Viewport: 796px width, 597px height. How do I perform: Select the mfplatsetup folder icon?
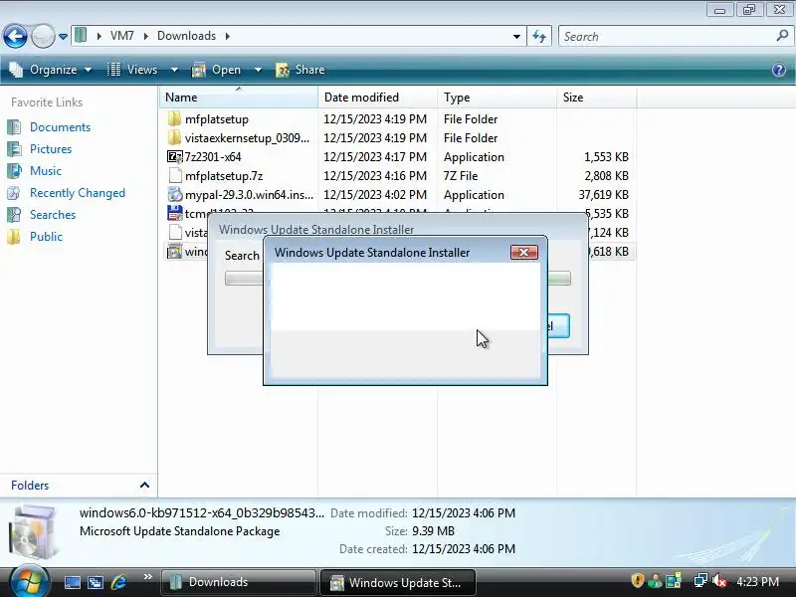pos(174,118)
